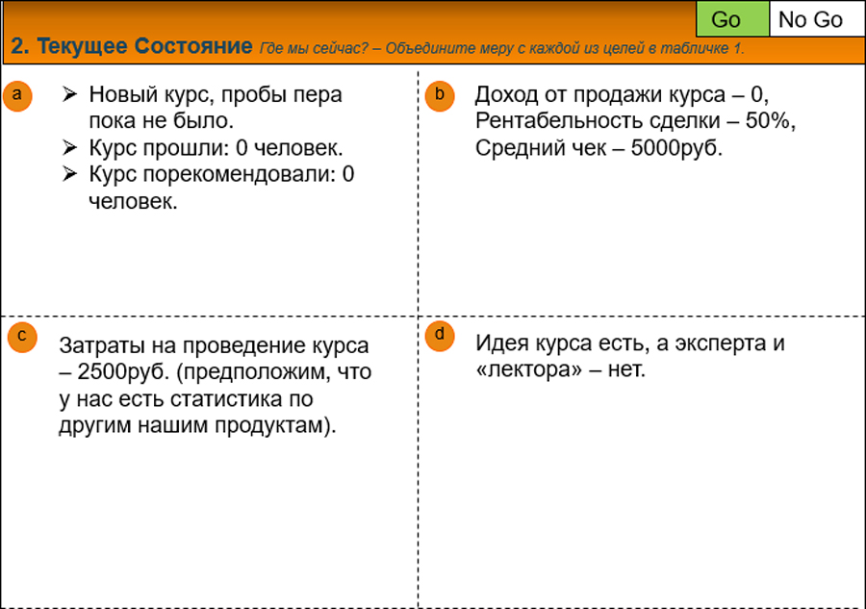
Task: Select the arrow bullet beside "Курс порекомендовали"
Action: 69,175
